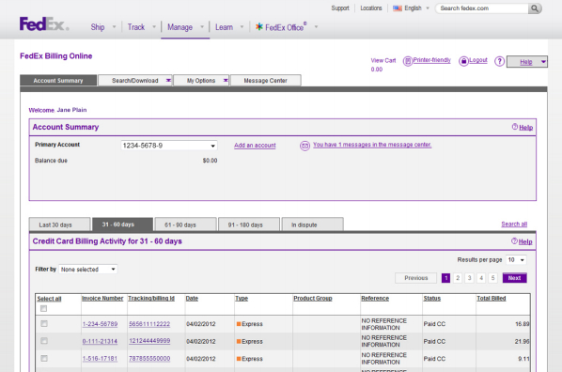
Task: Check the box for invoice 1-516-17181
Action: tap(44, 358)
